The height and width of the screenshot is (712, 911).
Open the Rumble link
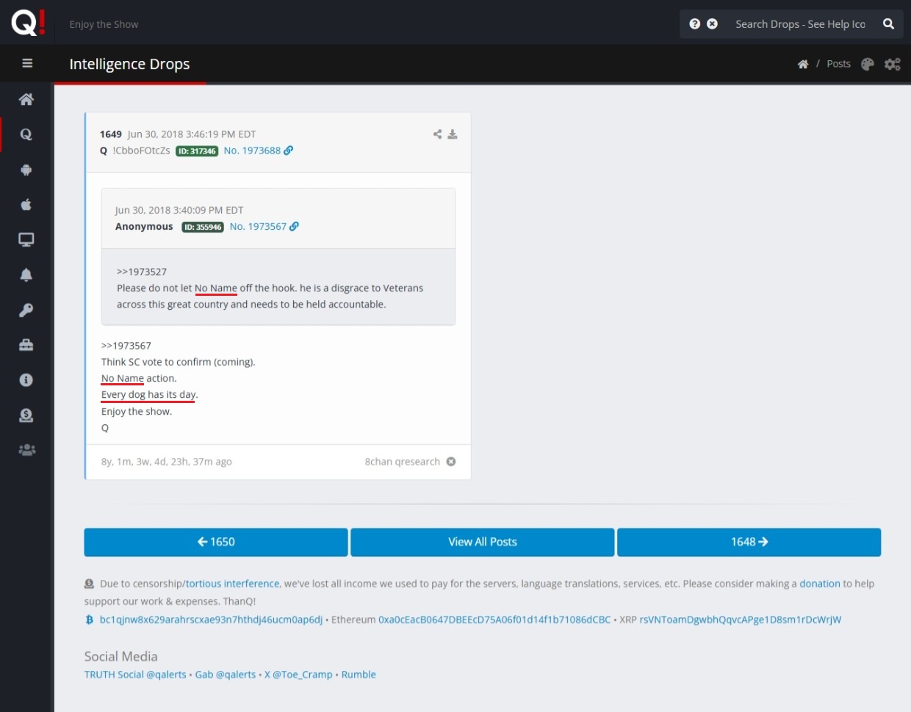click(x=359, y=675)
